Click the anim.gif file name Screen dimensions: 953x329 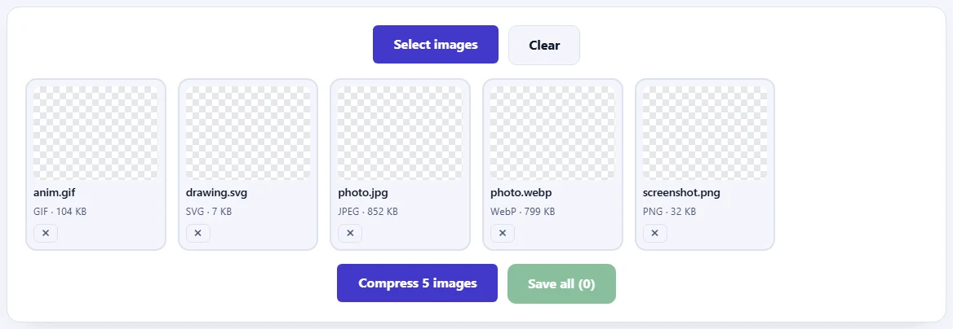[55, 193]
